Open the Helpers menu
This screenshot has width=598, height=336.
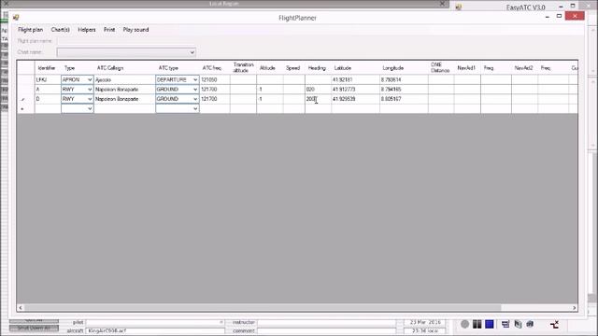click(87, 29)
